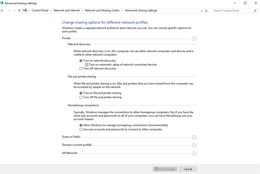Click the Save changes button

(x=165, y=169)
